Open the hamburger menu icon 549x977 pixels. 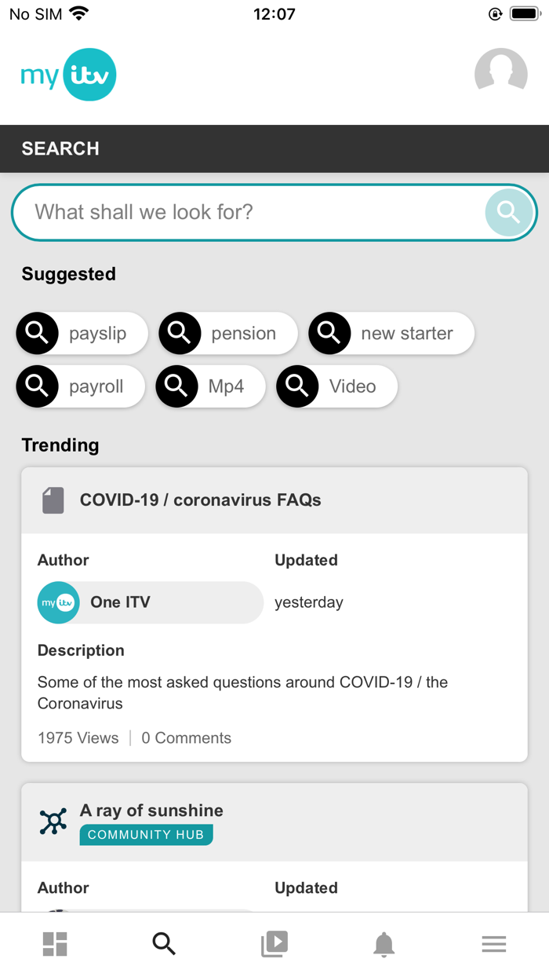point(493,944)
